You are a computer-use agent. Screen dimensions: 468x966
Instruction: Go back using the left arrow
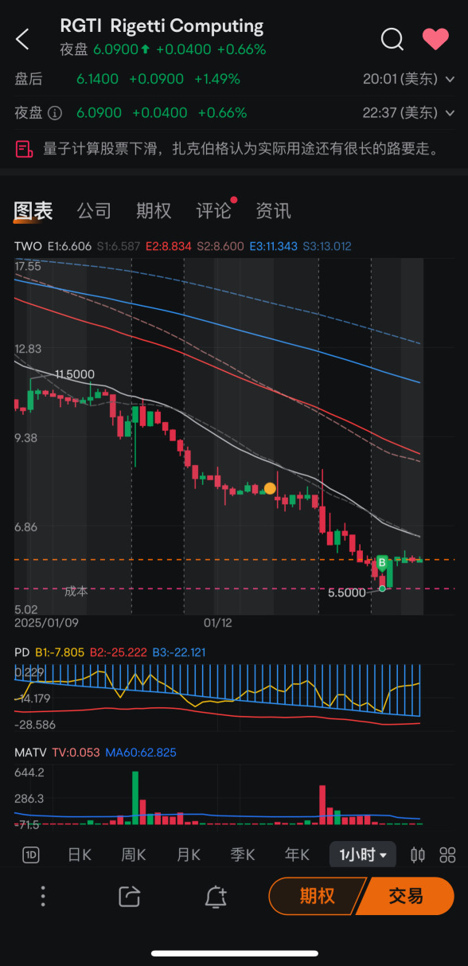tap(22, 38)
